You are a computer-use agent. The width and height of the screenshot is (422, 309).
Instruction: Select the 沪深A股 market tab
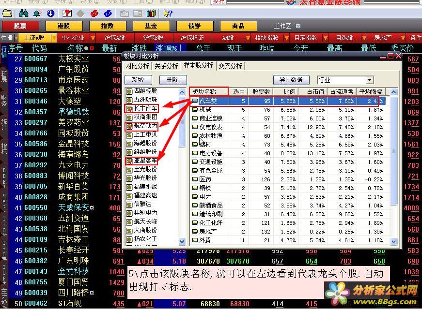pyautogui.click(x=114, y=38)
